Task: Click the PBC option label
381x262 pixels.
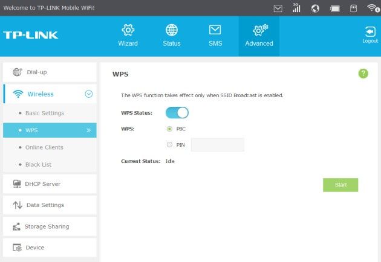Action: pyautogui.click(x=181, y=129)
